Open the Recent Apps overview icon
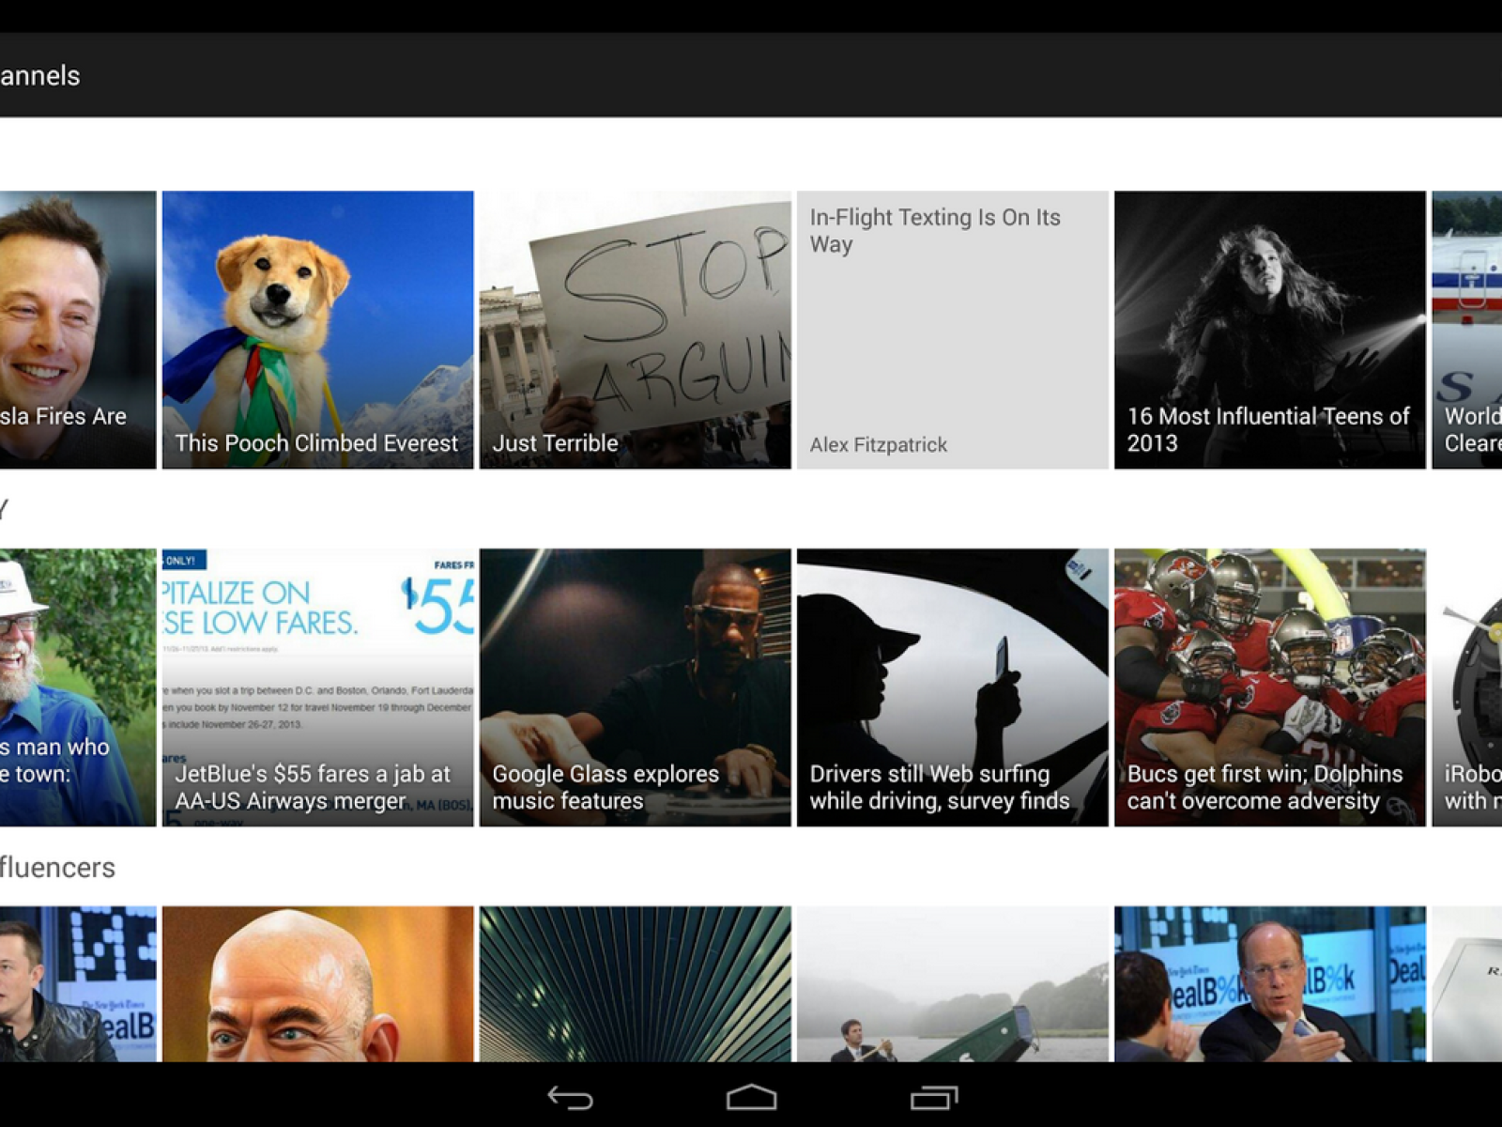 click(x=934, y=1097)
